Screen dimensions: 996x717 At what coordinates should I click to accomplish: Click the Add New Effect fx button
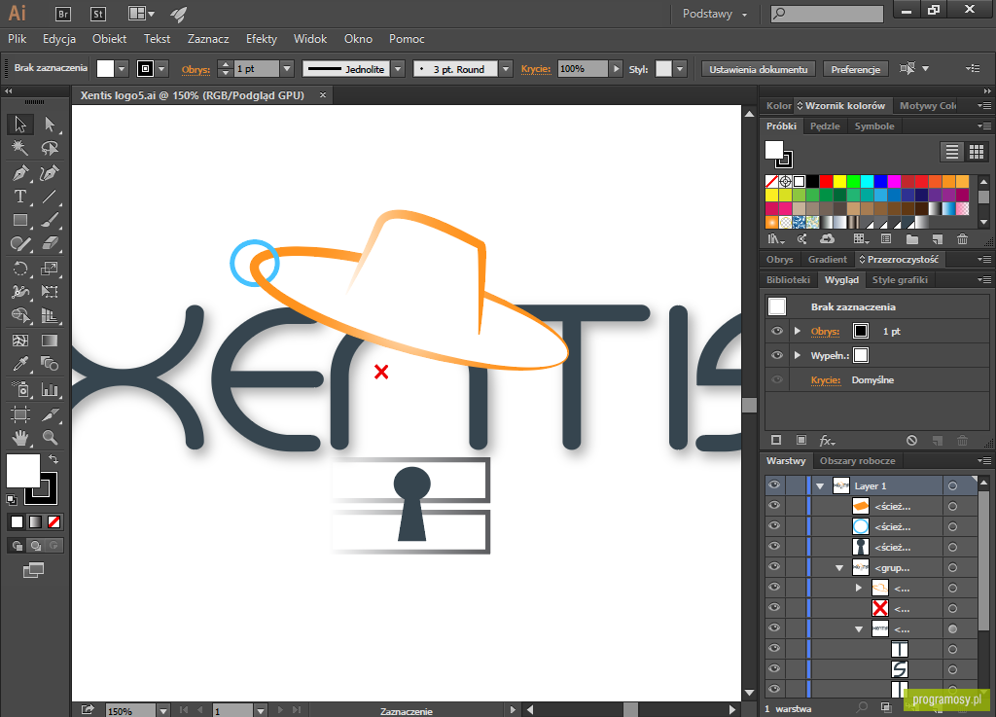coord(827,440)
